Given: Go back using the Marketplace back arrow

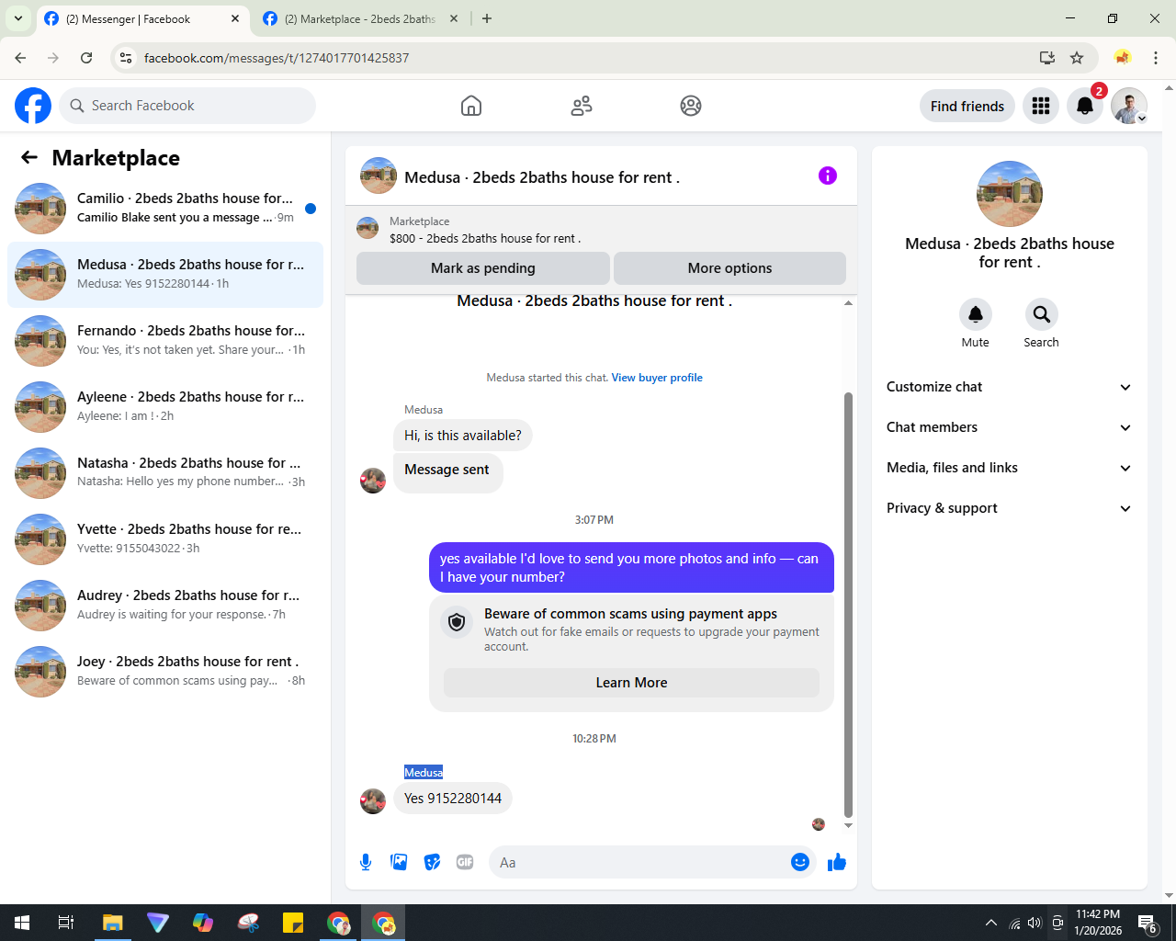Looking at the screenshot, I should click(29, 158).
